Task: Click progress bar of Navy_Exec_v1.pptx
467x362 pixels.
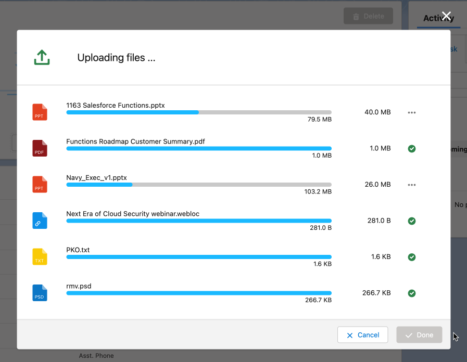Action: click(199, 185)
